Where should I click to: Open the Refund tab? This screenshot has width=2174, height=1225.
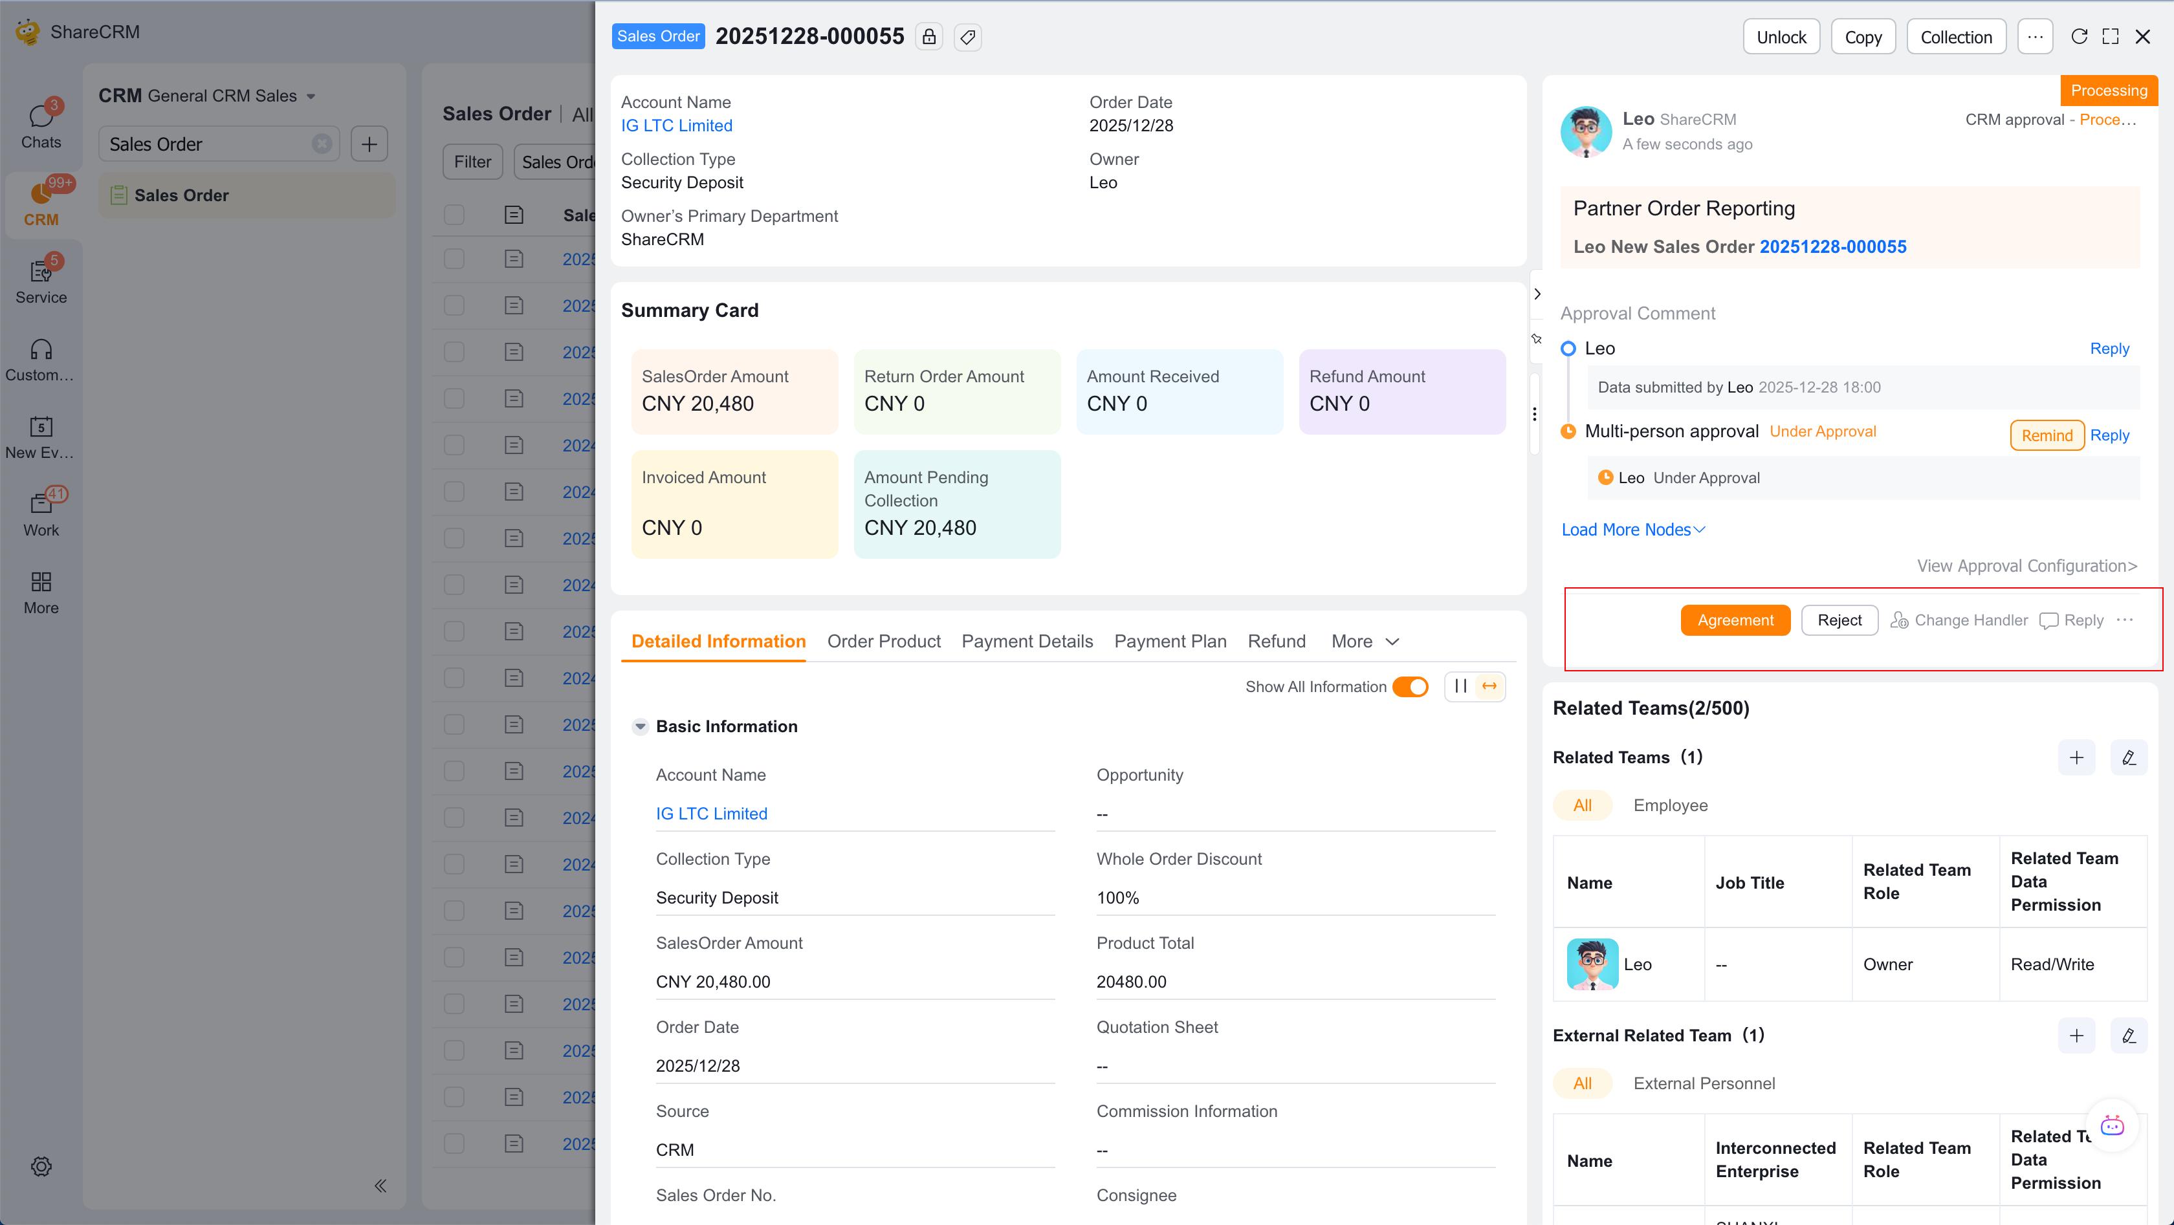pyautogui.click(x=1277, y=641)
